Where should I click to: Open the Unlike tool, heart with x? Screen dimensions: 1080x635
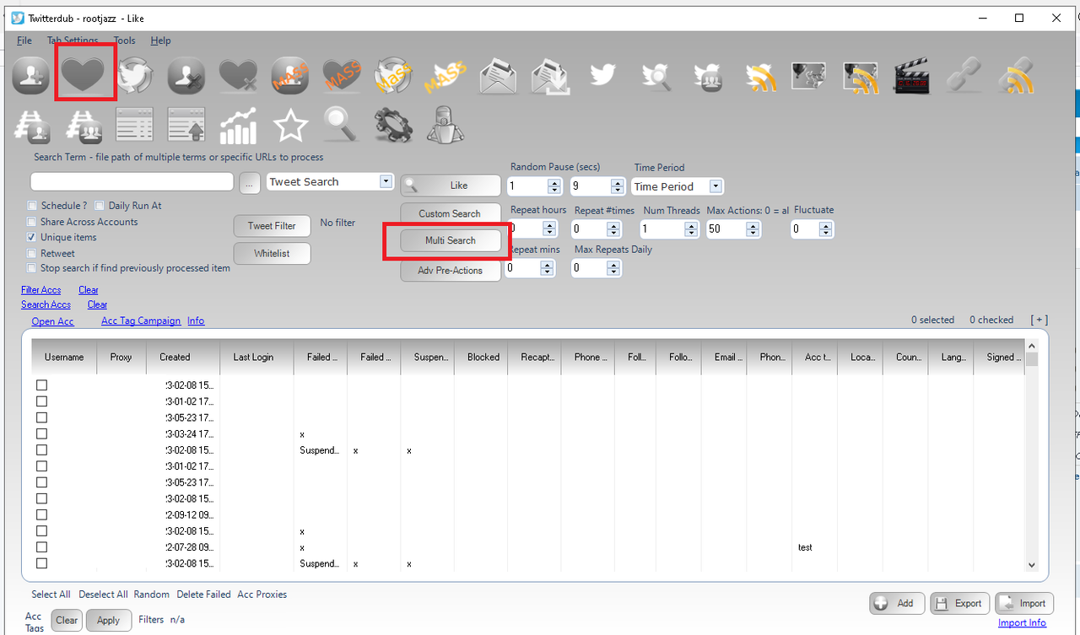[x=238, y=77]
